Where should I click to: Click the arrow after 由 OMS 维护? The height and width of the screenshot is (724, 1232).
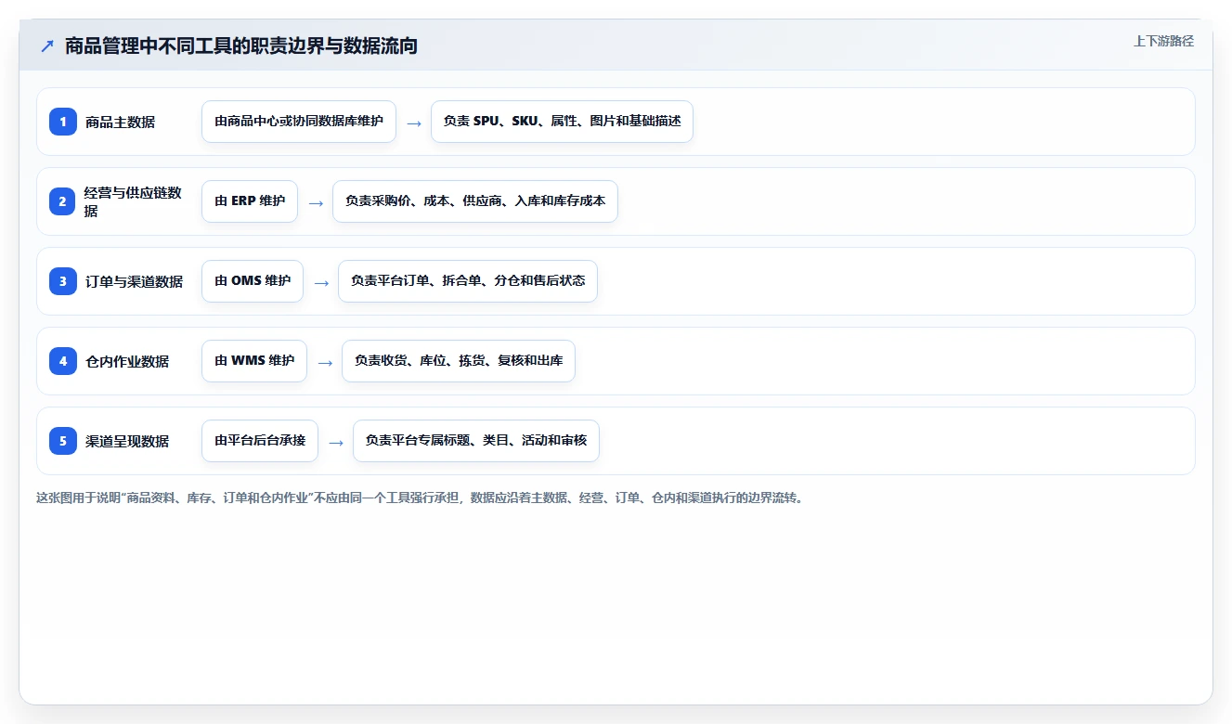click(321, 282)
